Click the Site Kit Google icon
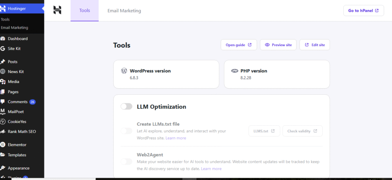 (x=3, y=49)
